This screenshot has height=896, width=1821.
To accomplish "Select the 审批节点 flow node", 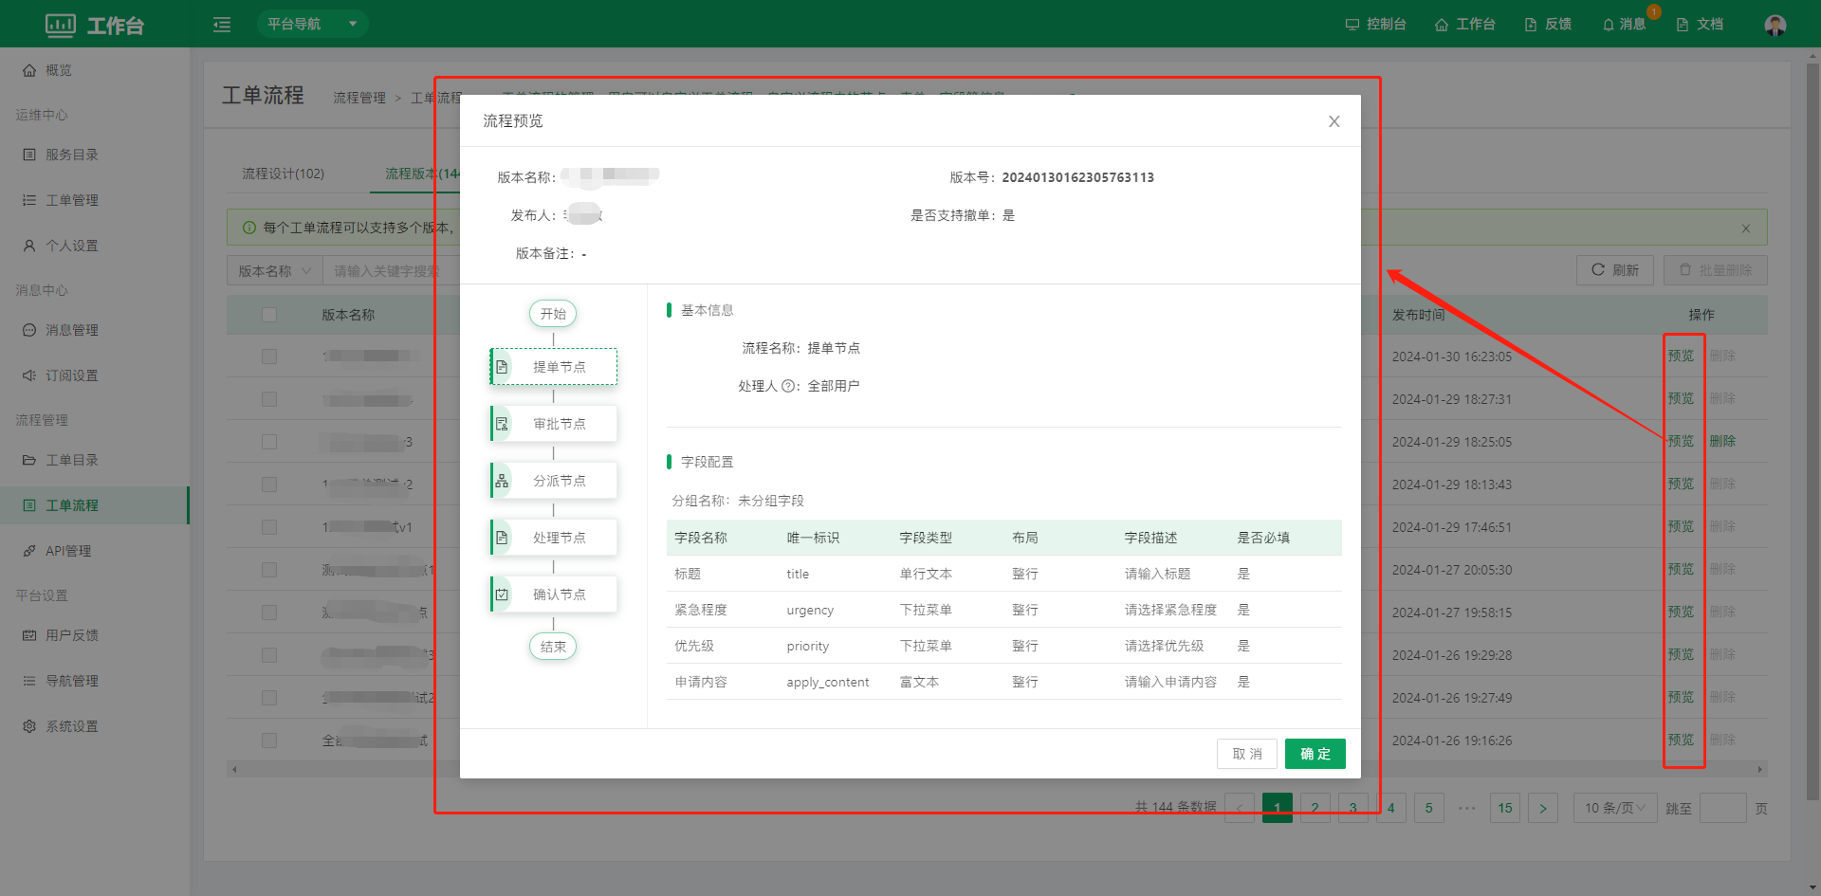I will (x=553, y=424).
